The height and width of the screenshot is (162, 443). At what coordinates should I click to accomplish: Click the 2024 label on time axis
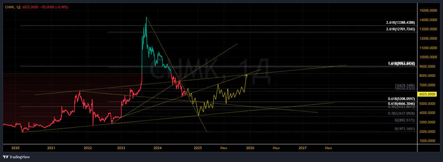click(157, 147)
